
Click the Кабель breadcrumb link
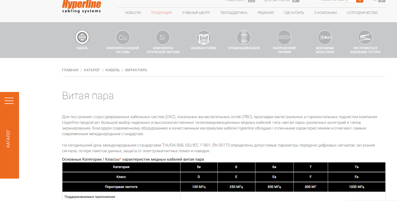[113, 70]
